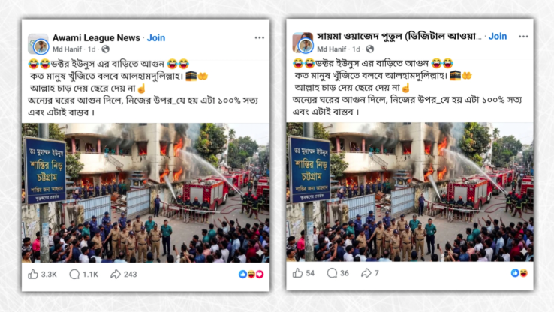Join the সায়মা ওয়াজেদ পুতুল group

click(x=498, y=36)
